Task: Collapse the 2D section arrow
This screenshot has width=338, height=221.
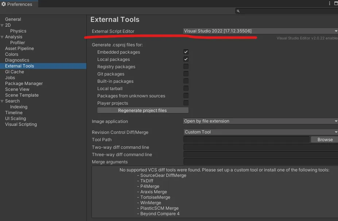Action: pyautogui.click(x=2, y=26)
